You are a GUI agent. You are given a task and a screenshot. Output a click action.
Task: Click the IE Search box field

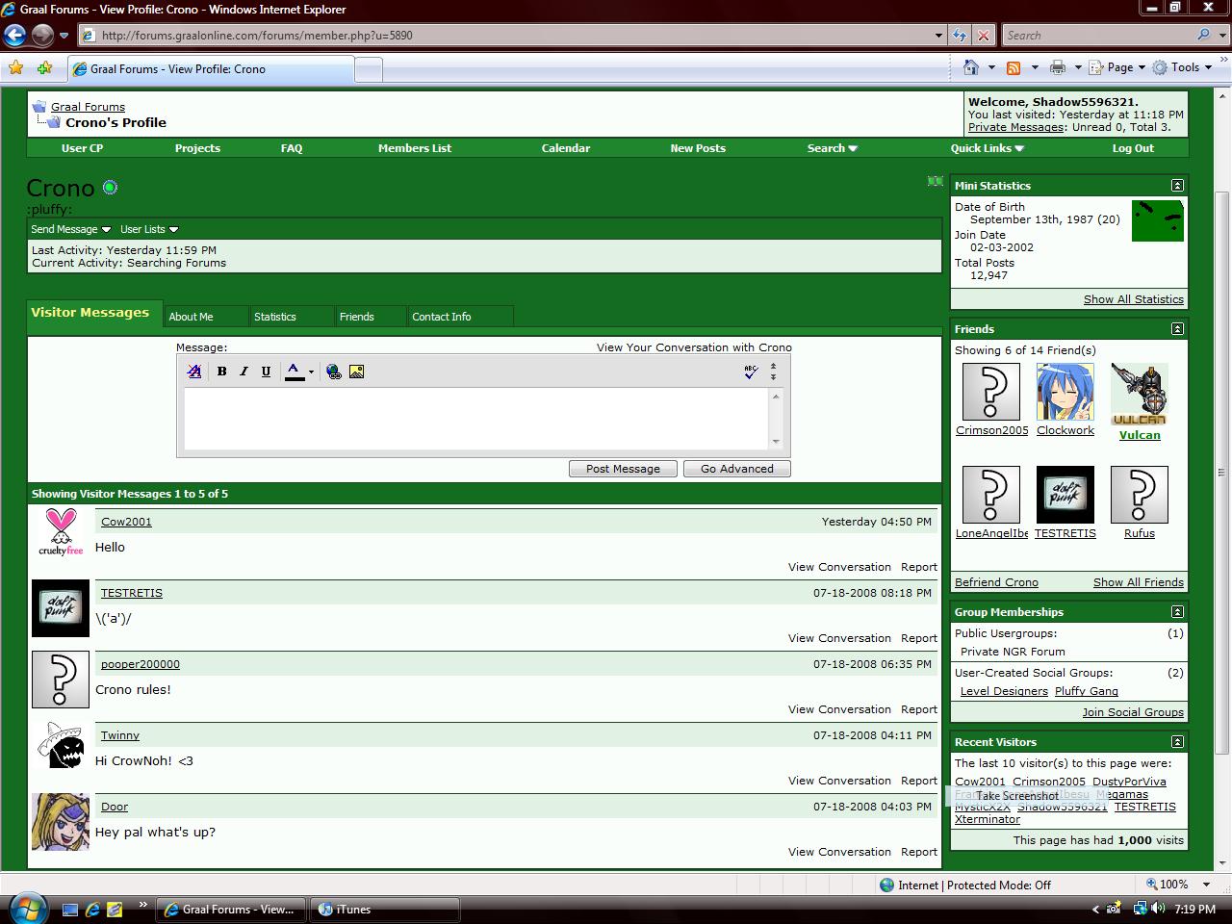[1097, 36]
